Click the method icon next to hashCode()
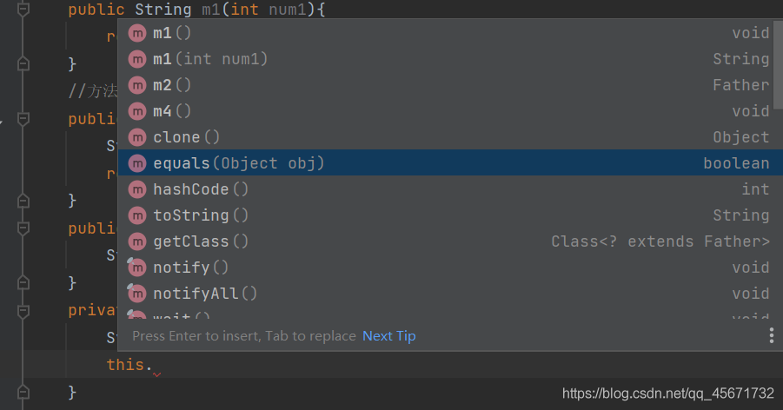This screenshot has width=783, height=410. tap(137, 189)
